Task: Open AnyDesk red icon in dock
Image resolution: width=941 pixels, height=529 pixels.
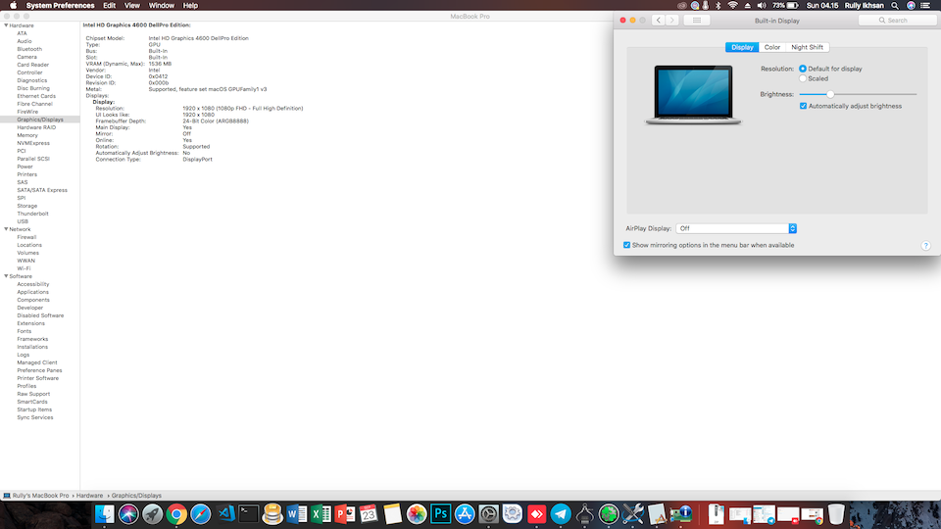Action: 536,514
